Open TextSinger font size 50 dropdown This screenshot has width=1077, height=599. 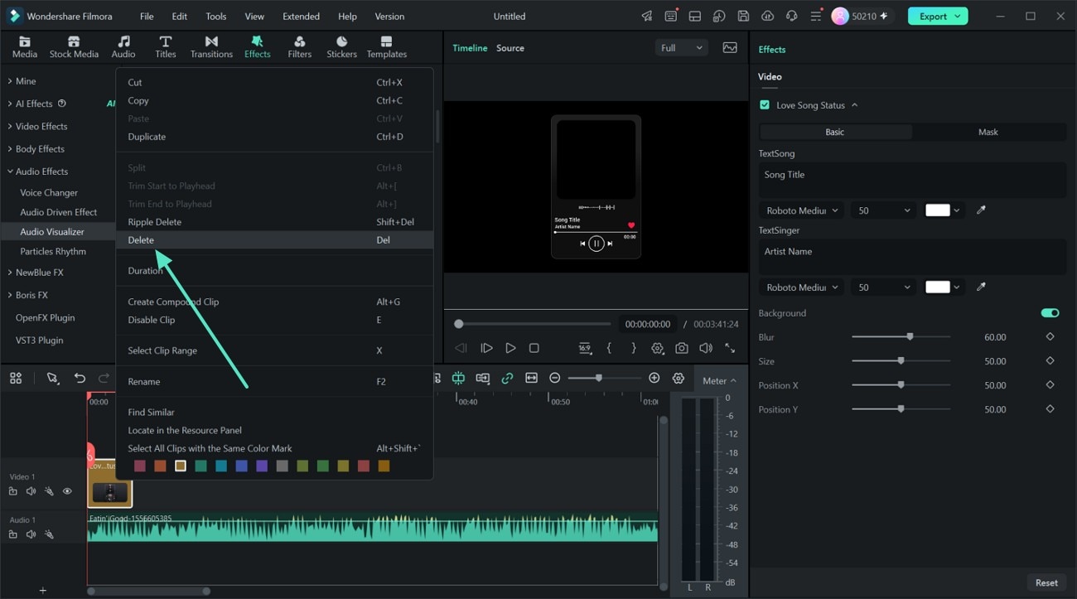click(x=884, y=287)
